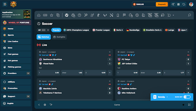This screenshot has width=196, height=111.
Task: Open the user profile avatar
Action: pyautogui.click(x=191, y=4)
